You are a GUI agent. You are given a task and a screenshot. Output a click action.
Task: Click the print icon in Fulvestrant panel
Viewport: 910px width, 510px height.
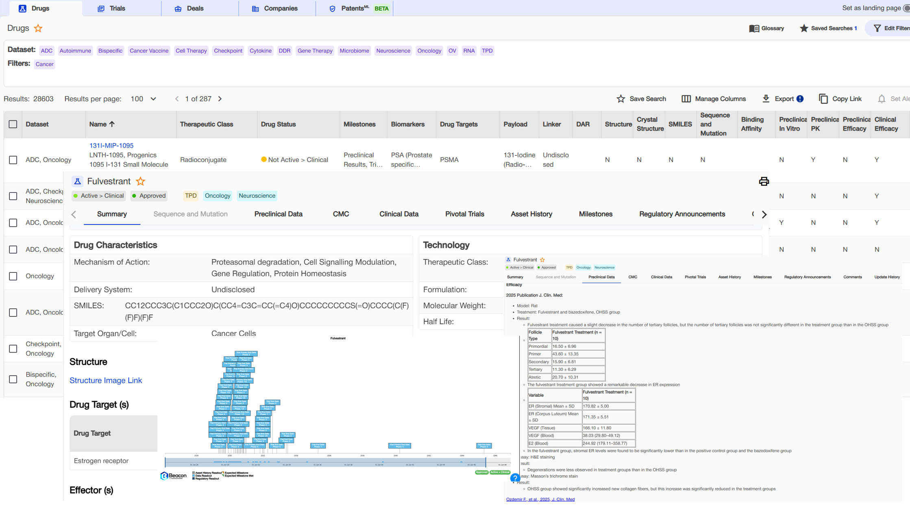pos(764,181)
